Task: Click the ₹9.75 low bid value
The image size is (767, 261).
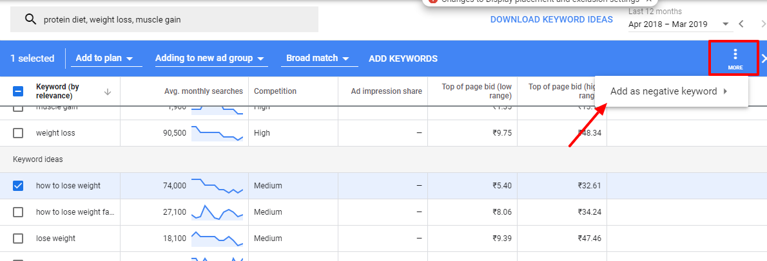Action: pyautogui.click(x=502, y=132)
